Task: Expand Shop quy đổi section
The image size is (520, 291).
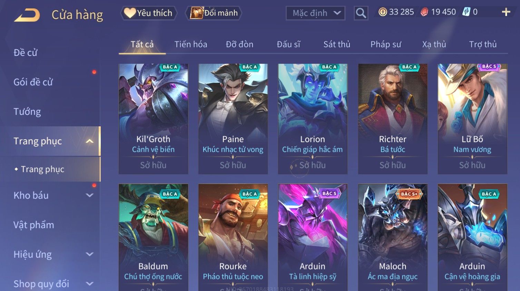Action: point(90,284)
